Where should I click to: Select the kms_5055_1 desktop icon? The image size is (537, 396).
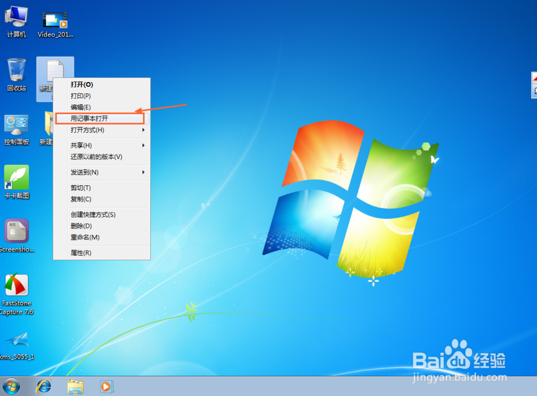point(16,346)
